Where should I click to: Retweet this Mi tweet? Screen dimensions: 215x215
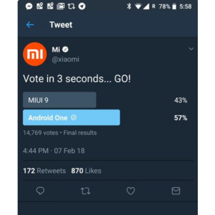[85, 191]
